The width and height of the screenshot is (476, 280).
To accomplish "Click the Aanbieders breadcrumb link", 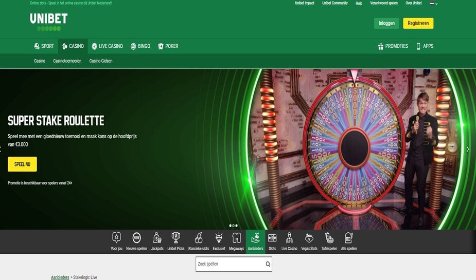I will click(60, 277).
